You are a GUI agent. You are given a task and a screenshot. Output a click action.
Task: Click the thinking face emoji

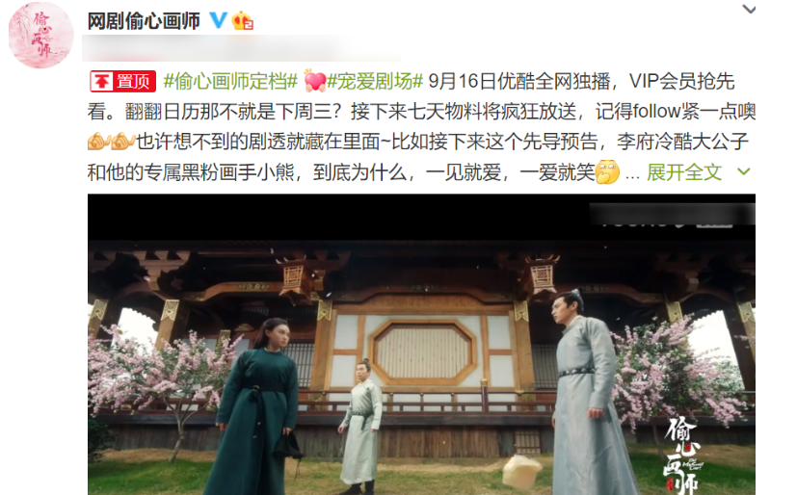(x=607, y=172)
